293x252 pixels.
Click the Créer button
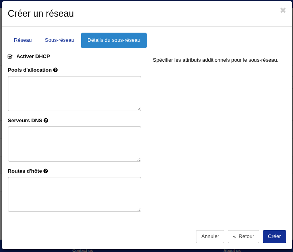(274, 236)
